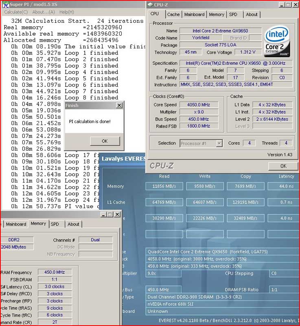Click the CPU-Z title bar icon

150,5
